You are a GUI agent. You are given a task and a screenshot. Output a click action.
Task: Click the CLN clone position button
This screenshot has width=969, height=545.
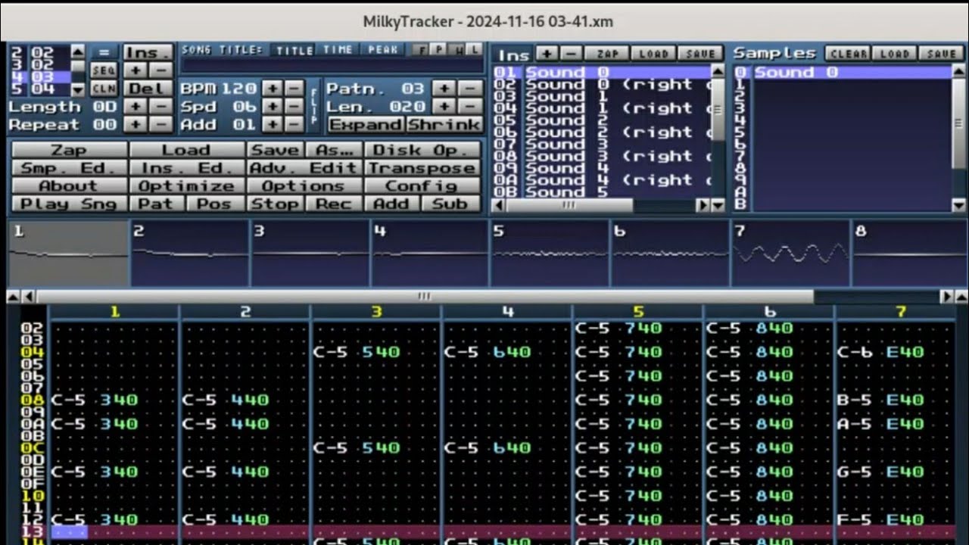click(104, 89)
